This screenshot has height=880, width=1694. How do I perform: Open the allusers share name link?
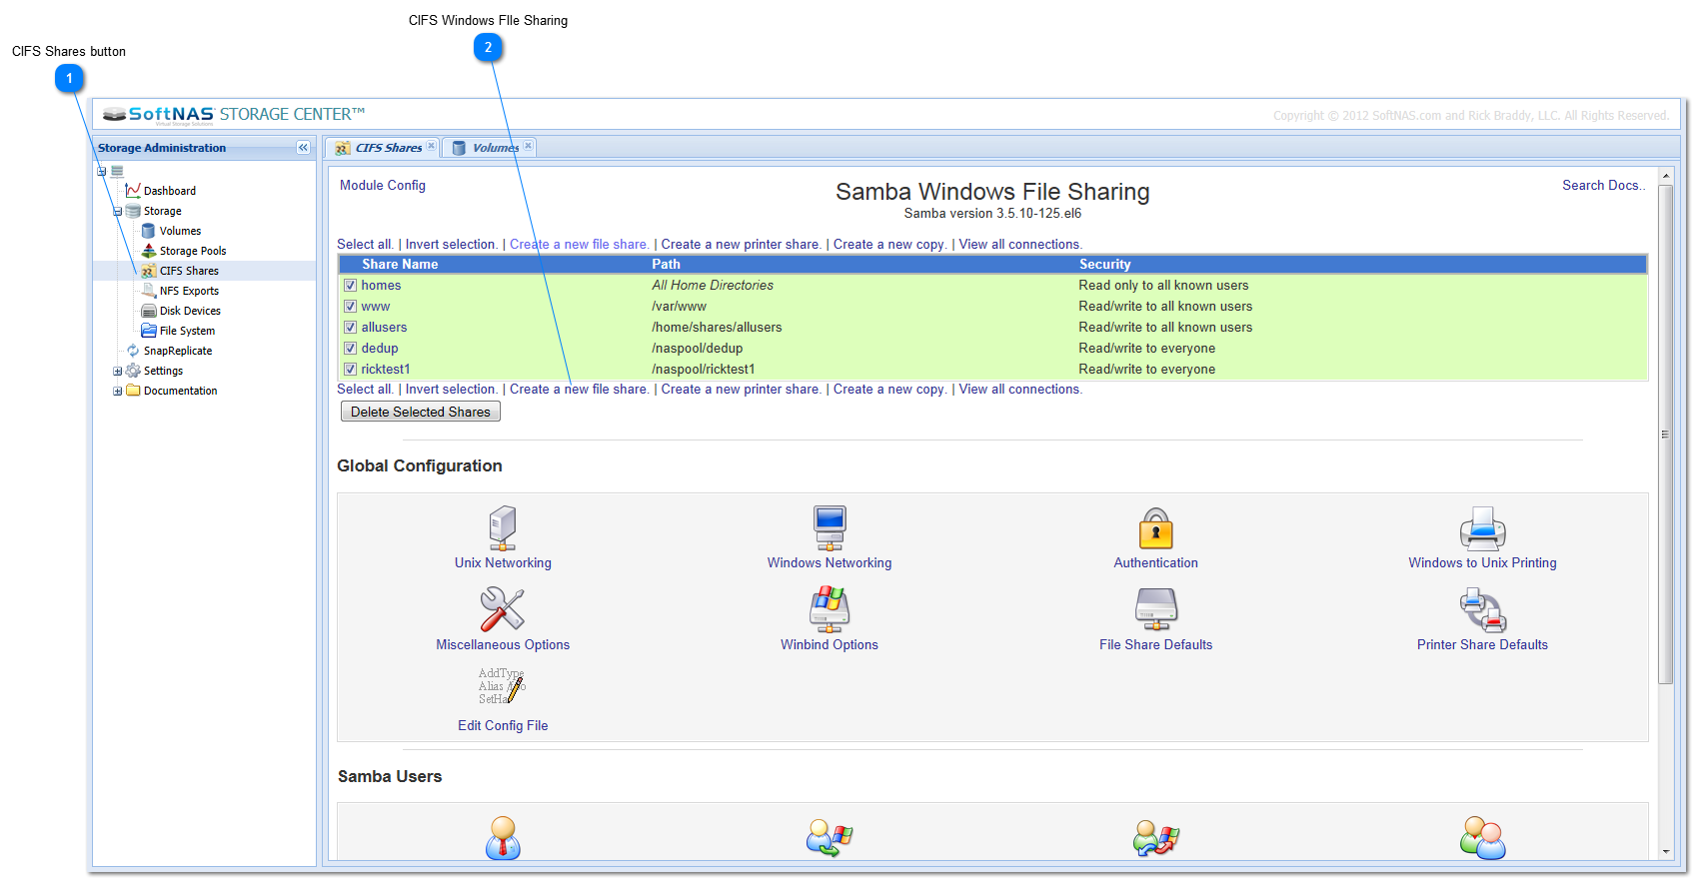tap(384, 328)
